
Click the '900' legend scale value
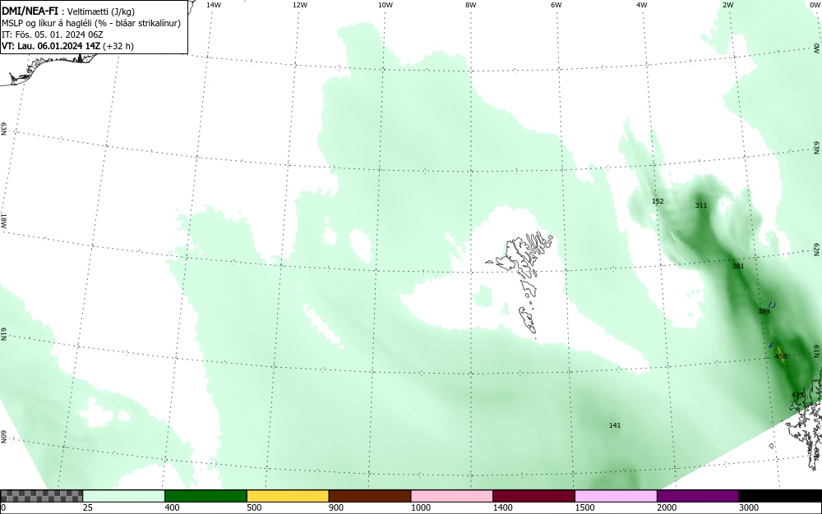click(x=336, y=507)
